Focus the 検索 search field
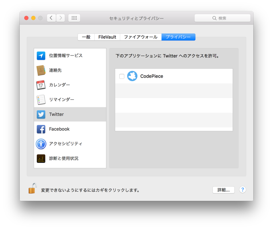The width and height of the screenshot is (273, 229). [x=222, y=18]
